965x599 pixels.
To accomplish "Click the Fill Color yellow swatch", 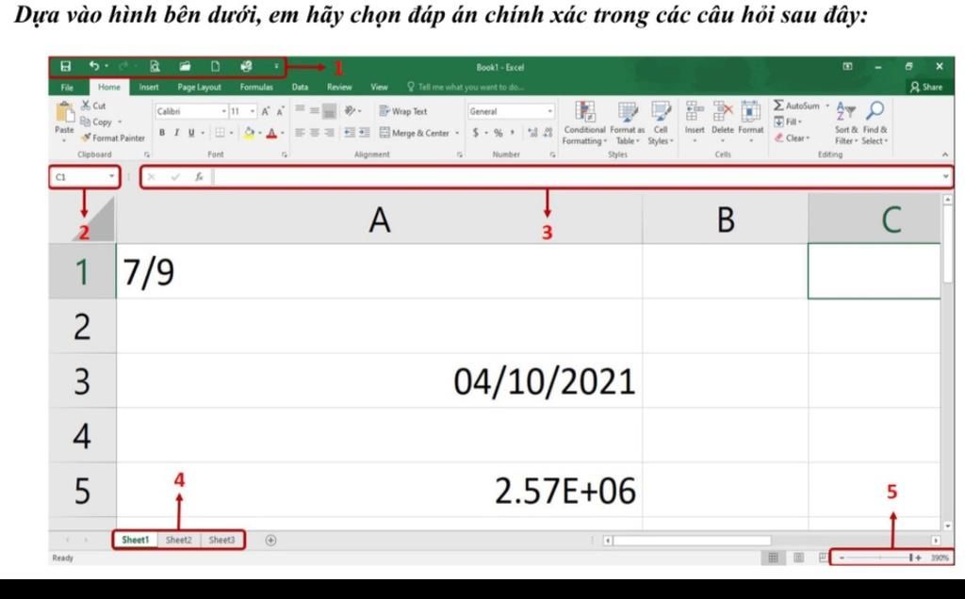I will [249, 132].
